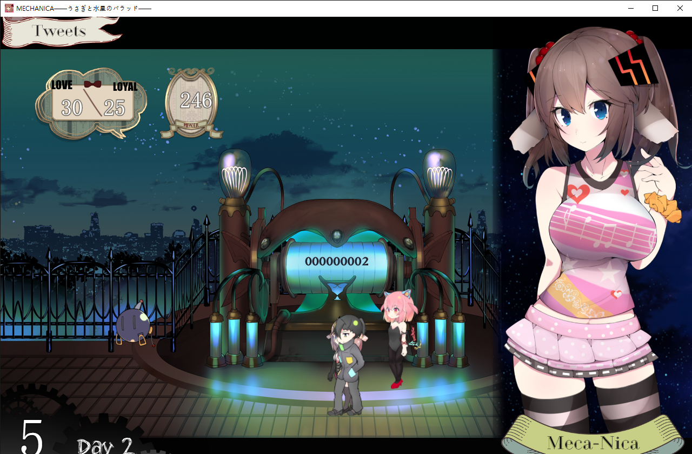Click the Meca-Nica character portrait
Image resolution: width=692 pixels, height=454 pixels.
595,227
